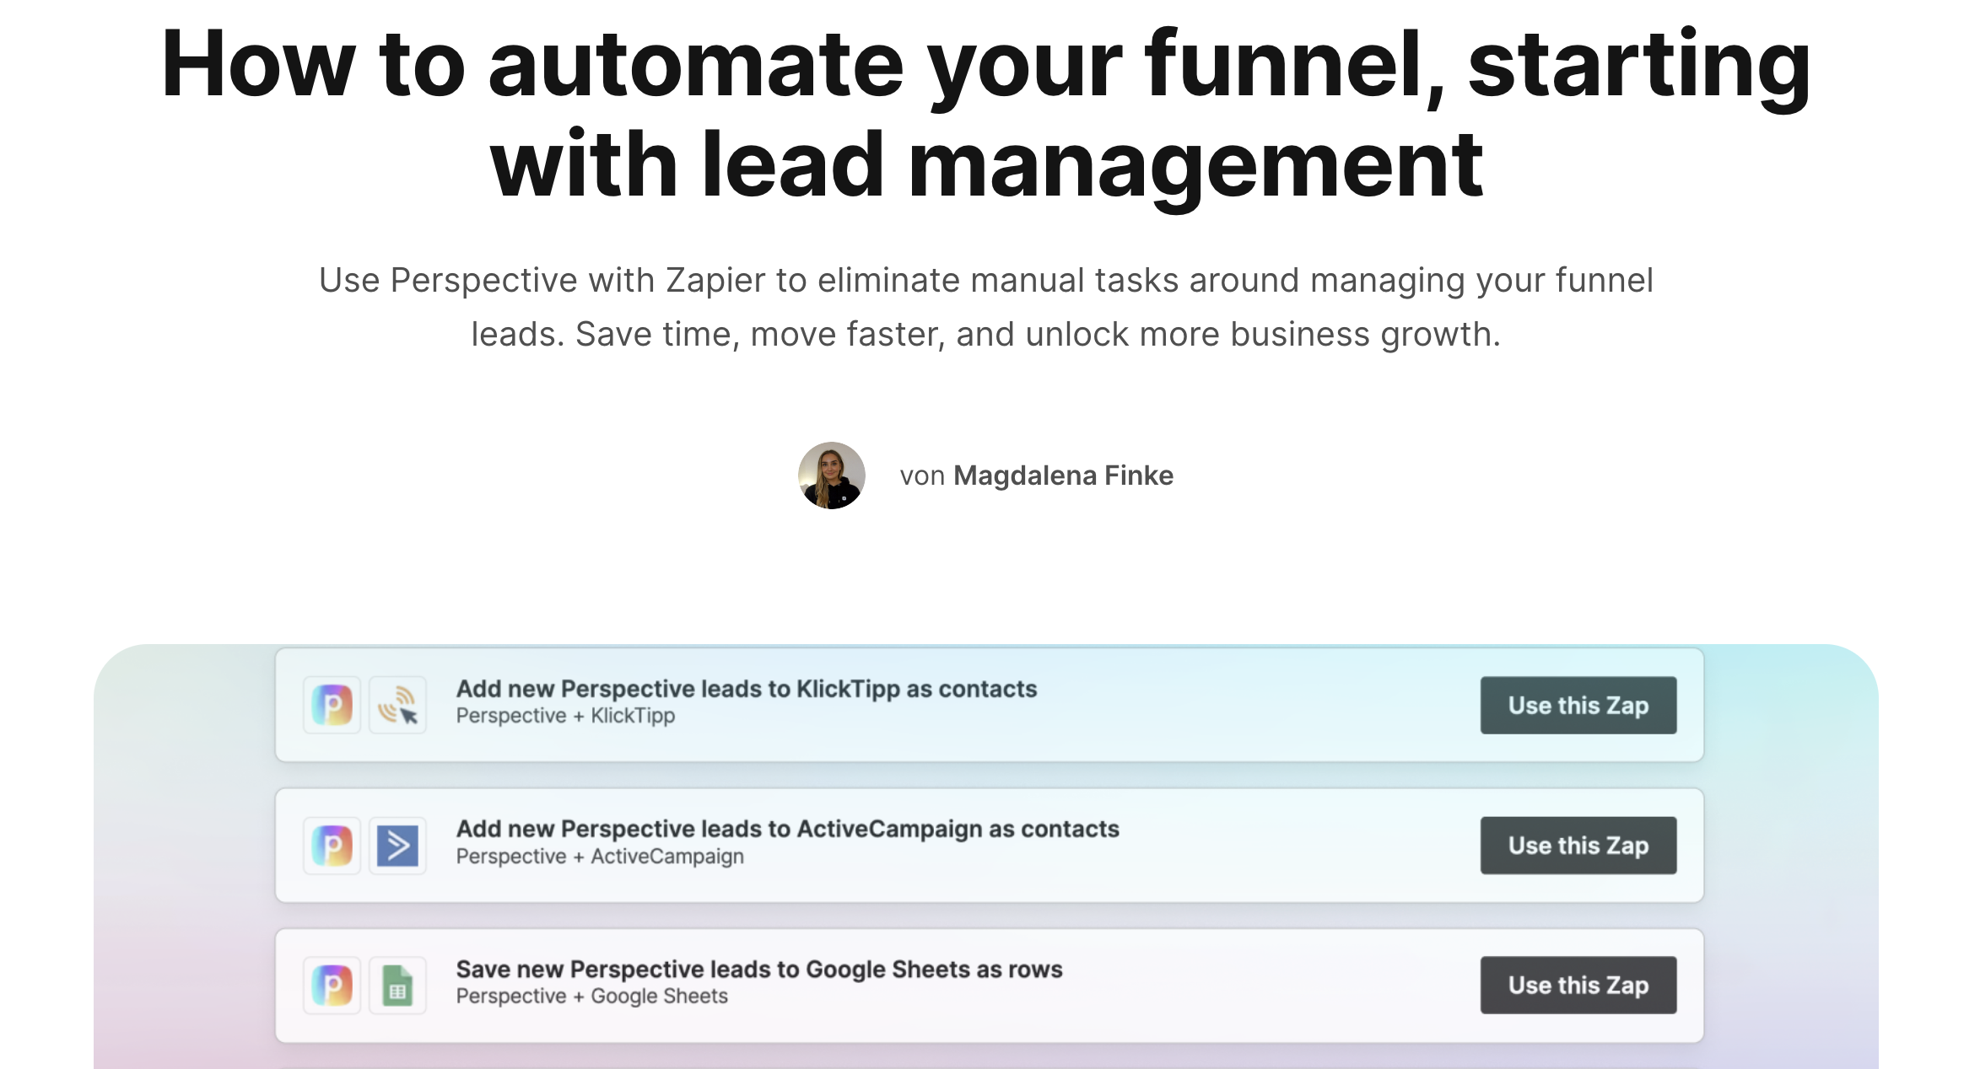Viewport: 1964px width, 1069px height.
Task: Click the KlickTipp app icon
Action: [x=397, y=705]
